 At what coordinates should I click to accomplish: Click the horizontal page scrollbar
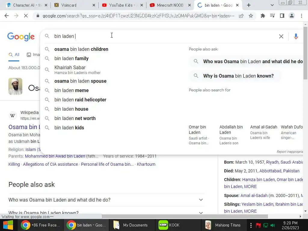point(185,217)
